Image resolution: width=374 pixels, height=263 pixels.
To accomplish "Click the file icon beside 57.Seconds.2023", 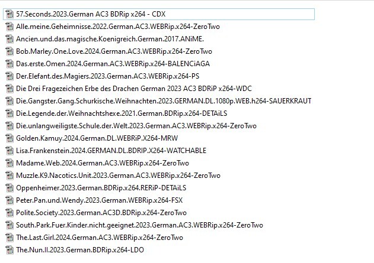I will pyautogui.click(x=9, y=14).
